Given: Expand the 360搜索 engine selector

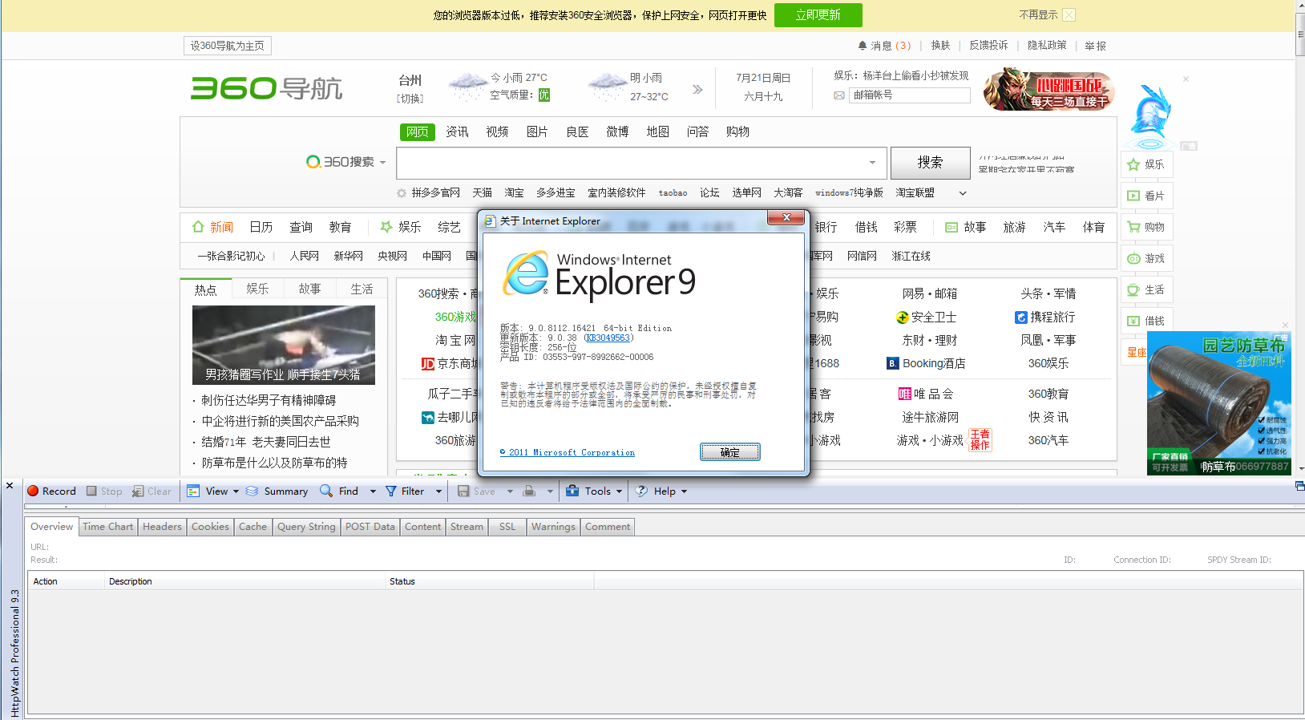Looking at the screenshot, I should (382, 163).
